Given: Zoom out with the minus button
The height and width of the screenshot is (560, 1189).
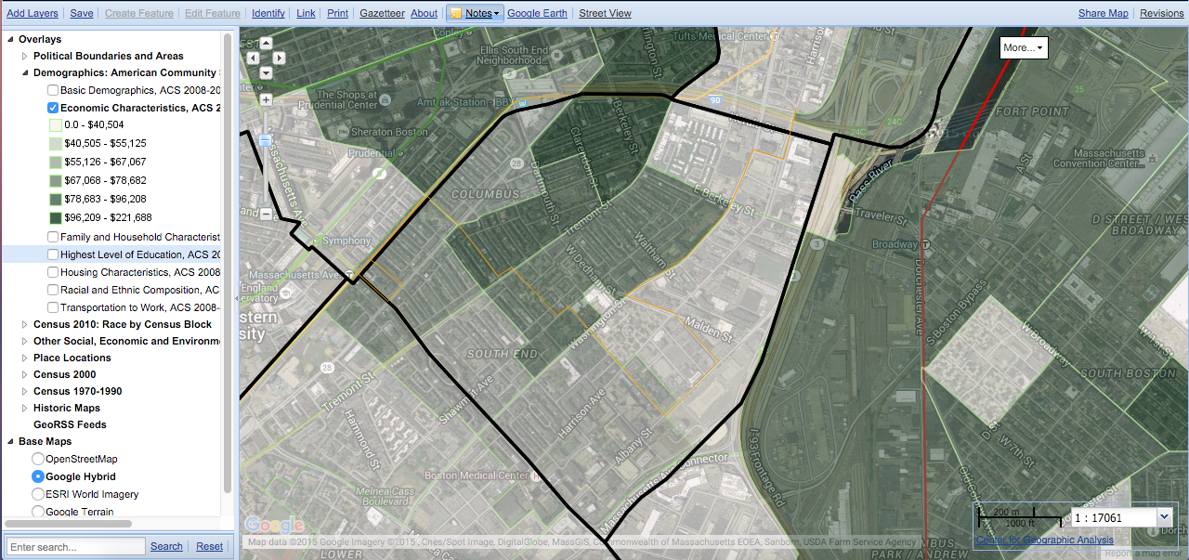Looking at the screenshot, I should pyautogui.click(x=266, y=215).
